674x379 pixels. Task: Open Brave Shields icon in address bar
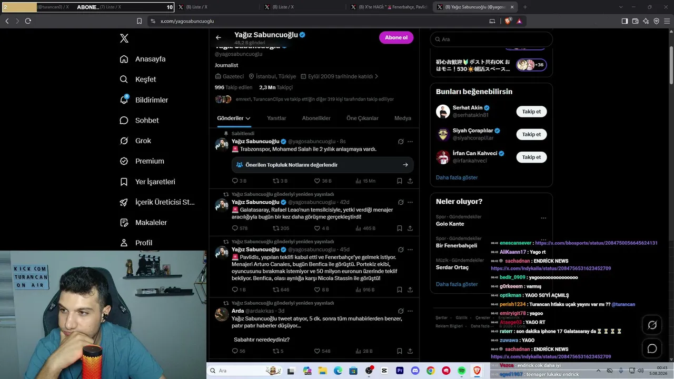[x=508, y=21]
